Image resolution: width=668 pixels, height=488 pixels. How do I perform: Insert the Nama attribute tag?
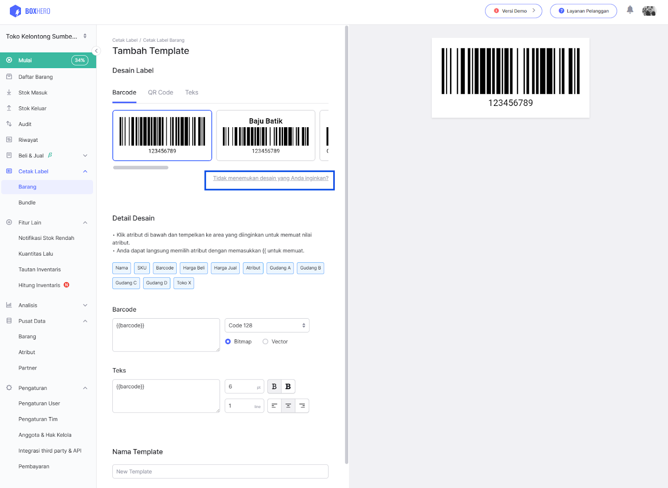[122, 268]
